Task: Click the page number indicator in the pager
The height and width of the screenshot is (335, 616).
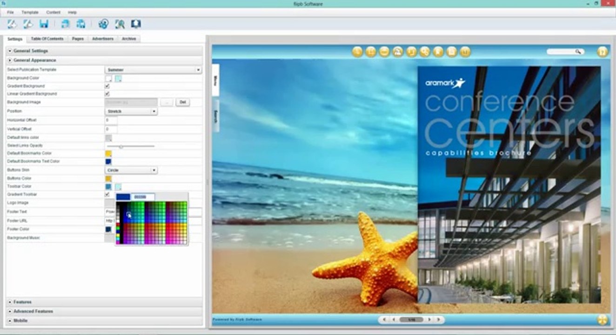Action: pos(411,320)
